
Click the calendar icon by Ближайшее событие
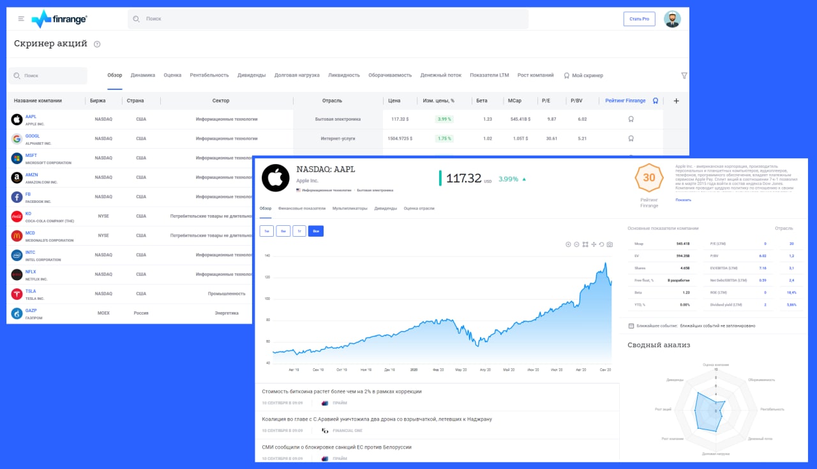(x=631, y=325)
